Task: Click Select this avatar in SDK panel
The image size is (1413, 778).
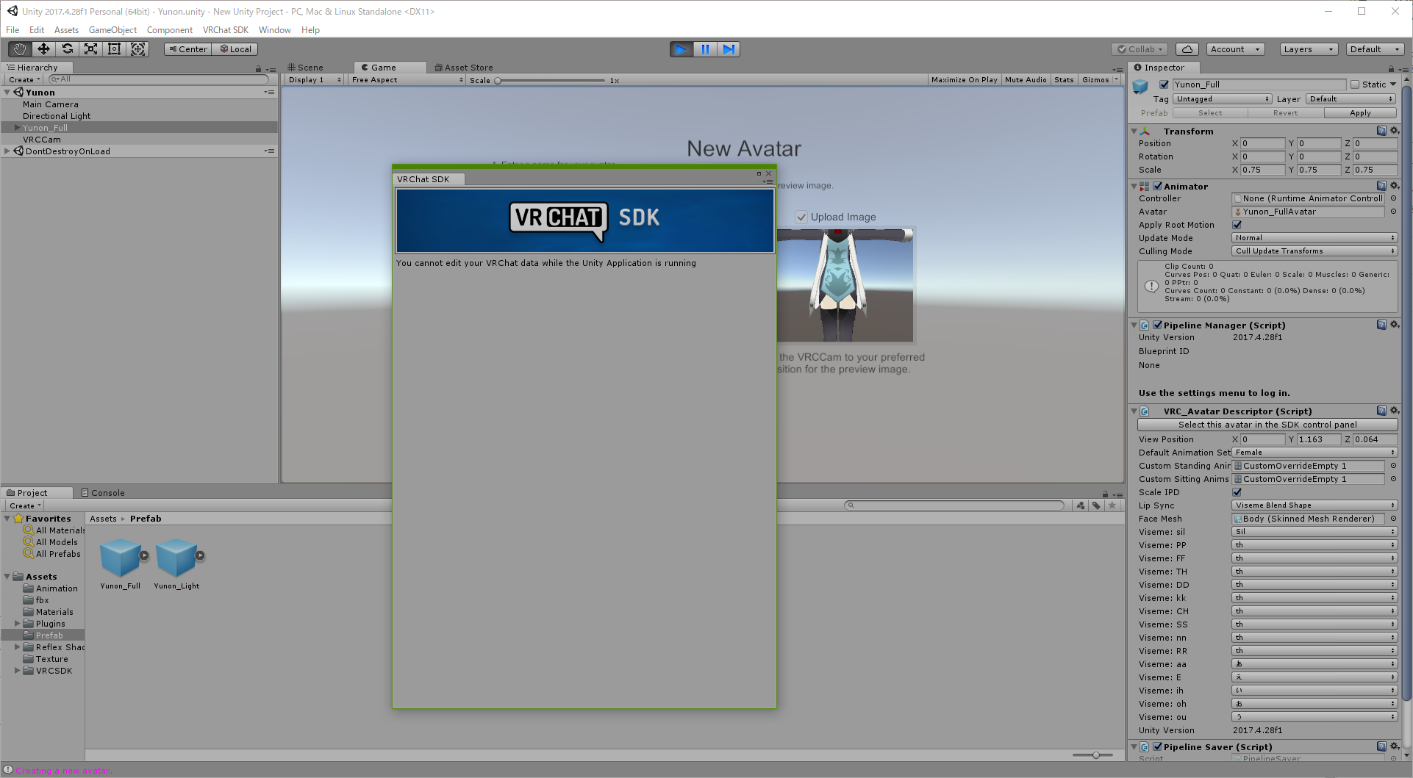Action: click(1267, 425)
